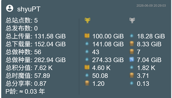The height and width of the screenshot is (98, 172).
Task: Click the gold trophy icon
Action: (x=87, y=20)
